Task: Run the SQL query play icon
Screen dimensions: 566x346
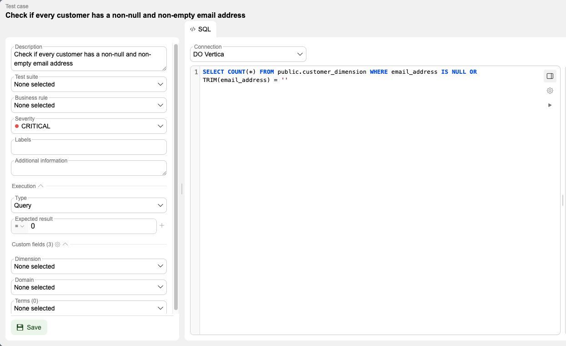Action: point(550,105)
